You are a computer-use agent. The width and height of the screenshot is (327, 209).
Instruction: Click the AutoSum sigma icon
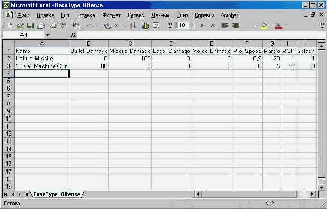coord(117,26)
